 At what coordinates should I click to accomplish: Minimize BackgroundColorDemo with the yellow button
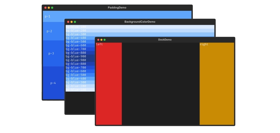coord(72,22)
